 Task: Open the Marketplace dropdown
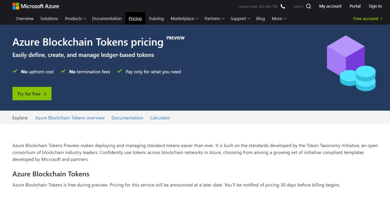pos(185,19)
